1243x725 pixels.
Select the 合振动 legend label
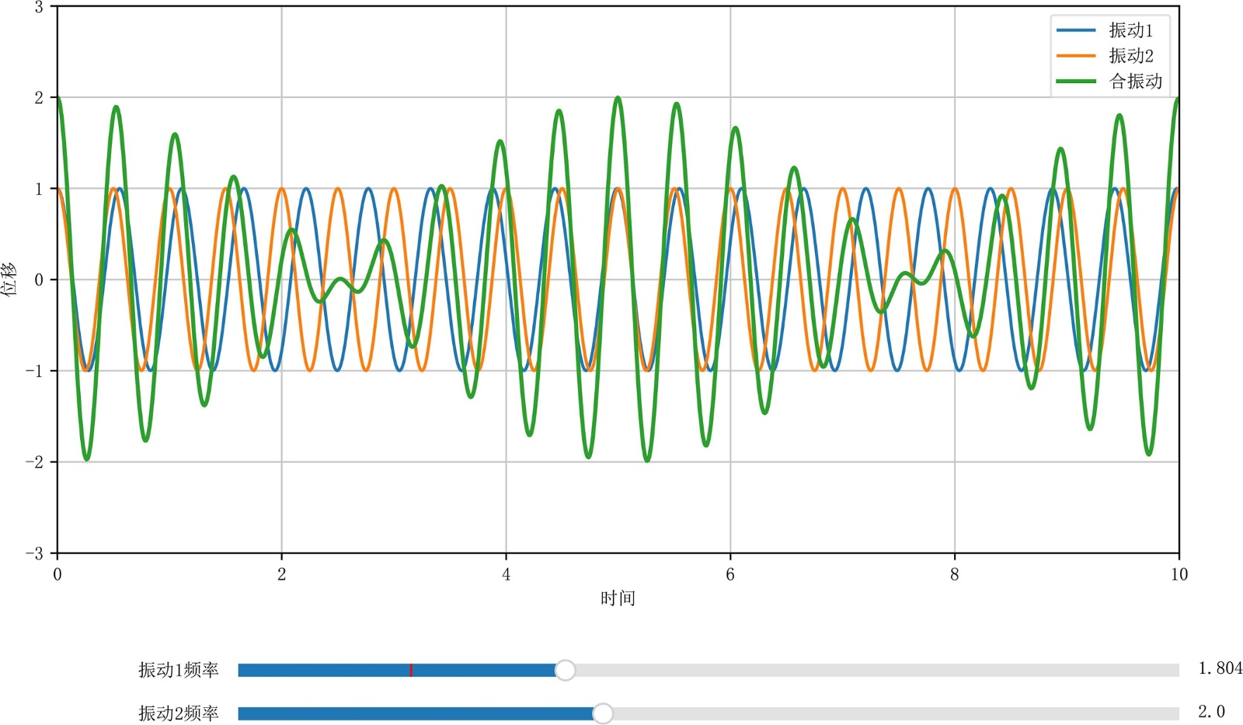coord(1135,81)
